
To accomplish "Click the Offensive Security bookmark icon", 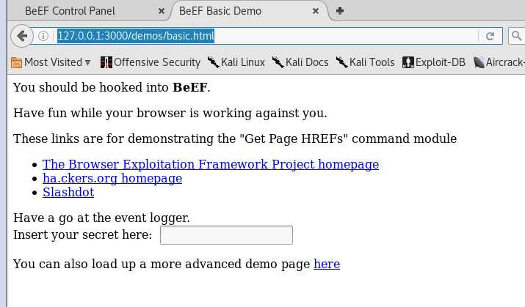I will tap(106, 62).
